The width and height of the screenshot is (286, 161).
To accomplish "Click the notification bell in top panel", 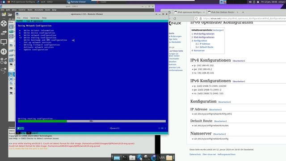I will click(x=258, y=2).
